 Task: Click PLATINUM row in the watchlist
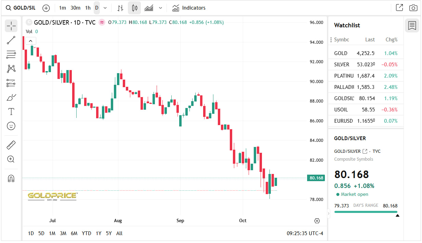click(x=366, y=76)
